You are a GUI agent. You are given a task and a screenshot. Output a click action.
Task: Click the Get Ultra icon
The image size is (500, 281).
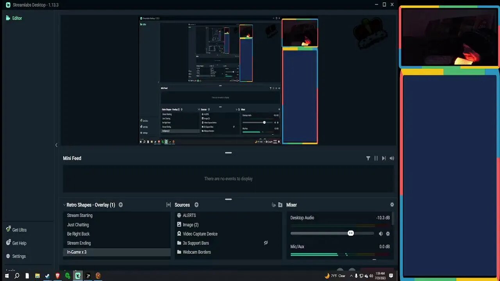point(8,229)
